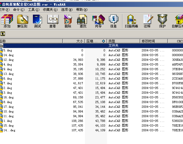Open the 命令(C) menu
Screen dimensions: 183x144
click(19, 10)
